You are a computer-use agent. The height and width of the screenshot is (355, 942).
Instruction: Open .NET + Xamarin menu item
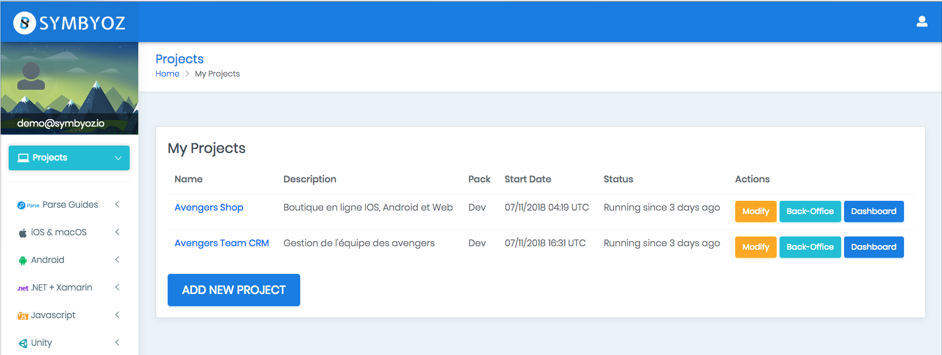pyautogui.click(x=69, y=288)
